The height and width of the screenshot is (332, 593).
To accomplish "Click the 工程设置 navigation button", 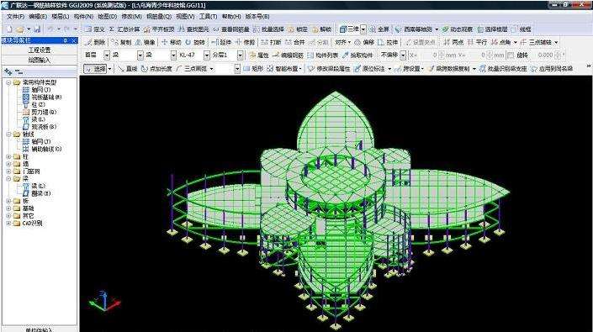I will 40,50.
